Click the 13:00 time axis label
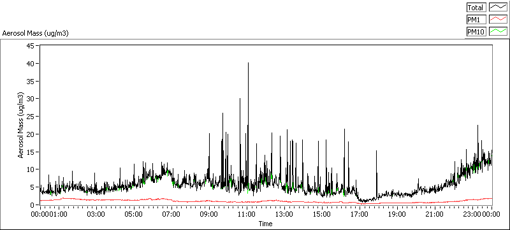 pyautogui.click(x=284, y=214)
